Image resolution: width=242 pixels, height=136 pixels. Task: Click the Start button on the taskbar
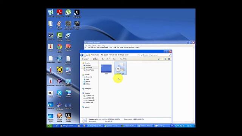click(x=50, y=126)
